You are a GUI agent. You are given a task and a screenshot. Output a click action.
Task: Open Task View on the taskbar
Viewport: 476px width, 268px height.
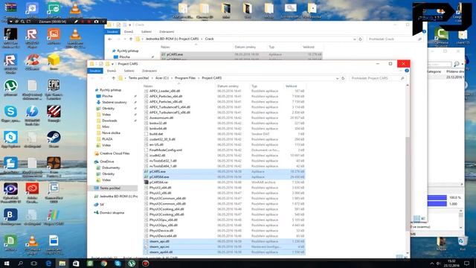click(33, 264)
